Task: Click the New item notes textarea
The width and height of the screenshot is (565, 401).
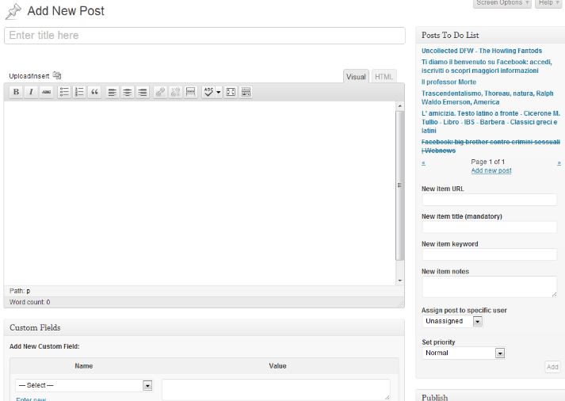Action: (490, 287)
